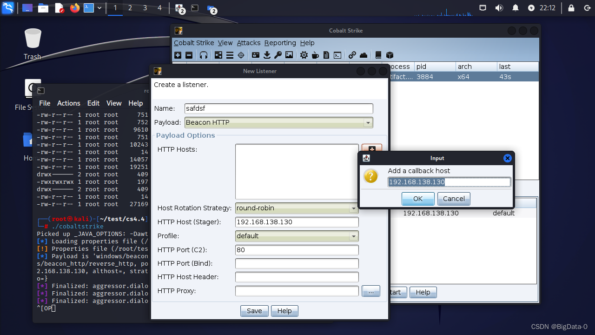
Task: Click the HTTP Host (Stager) field
Action: pos(297,222)
